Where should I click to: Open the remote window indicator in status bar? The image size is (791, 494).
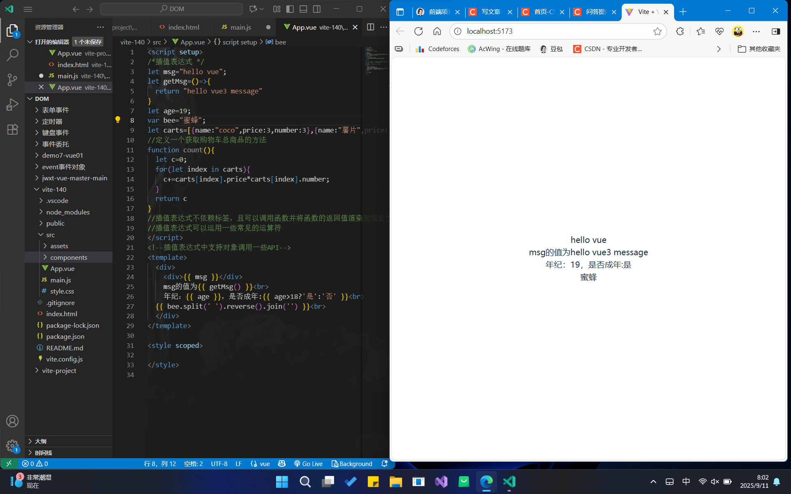(x=9, y=464)
